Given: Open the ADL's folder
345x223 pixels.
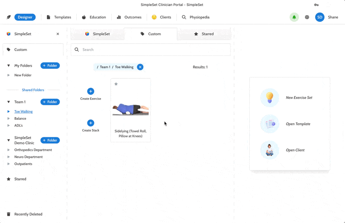Looking at the screenshot, I should (x=19, y=125).
